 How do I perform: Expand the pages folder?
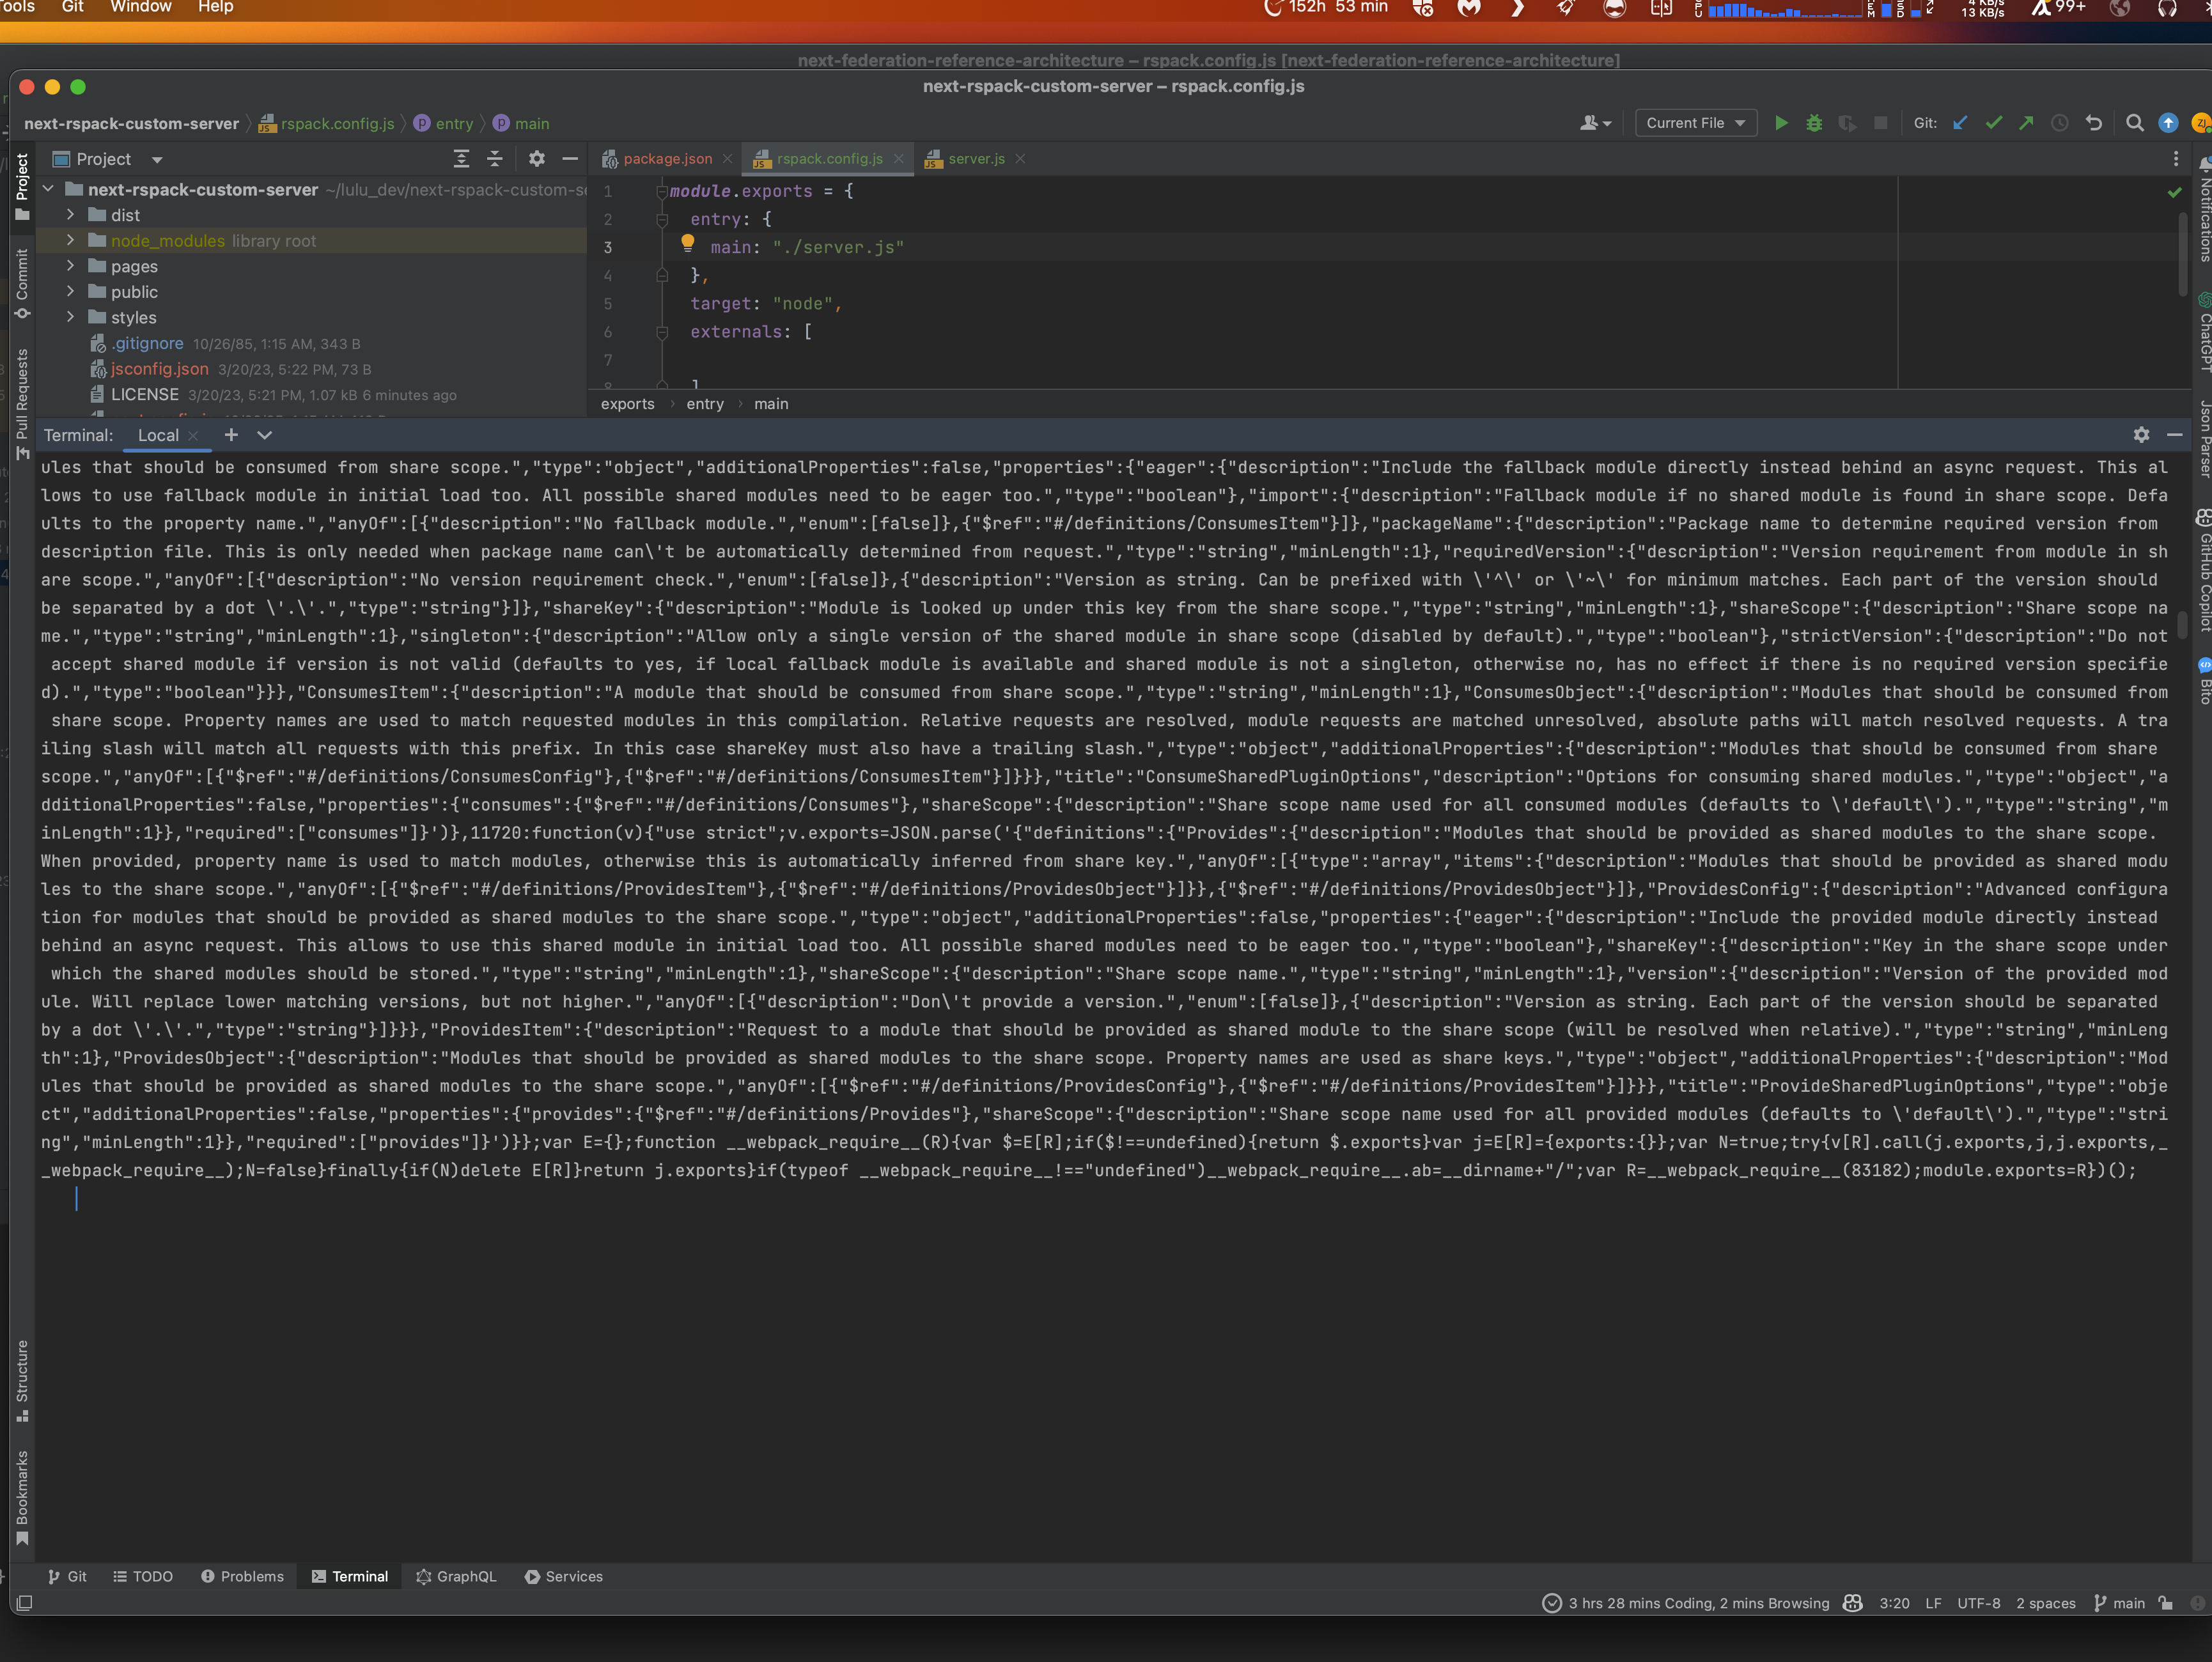(70, 266)
